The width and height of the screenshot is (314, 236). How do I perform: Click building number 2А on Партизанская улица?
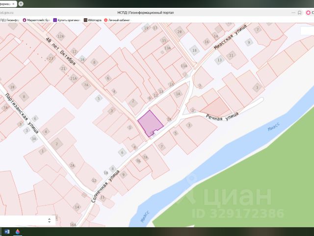72,166
